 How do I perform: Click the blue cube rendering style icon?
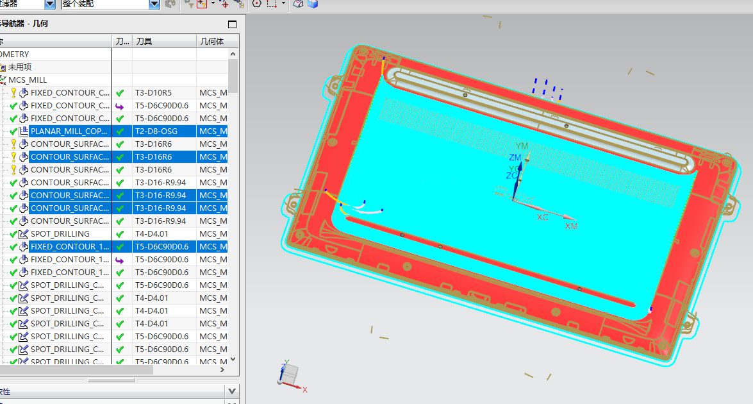point(313,4)
